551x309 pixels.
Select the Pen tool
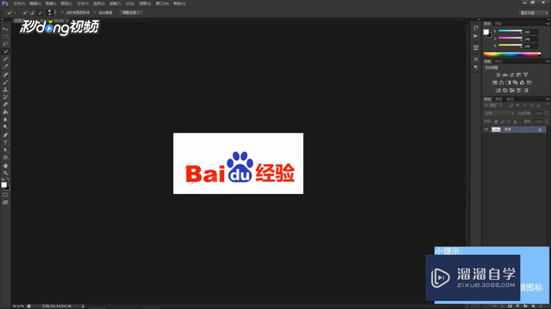pos(6,135)
